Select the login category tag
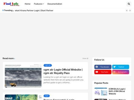The height and width of the screenshot is (100, 134). click(47, 96)
